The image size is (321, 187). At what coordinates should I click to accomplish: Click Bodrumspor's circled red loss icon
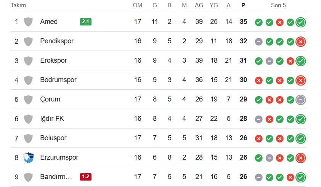[x=301, y=80]
